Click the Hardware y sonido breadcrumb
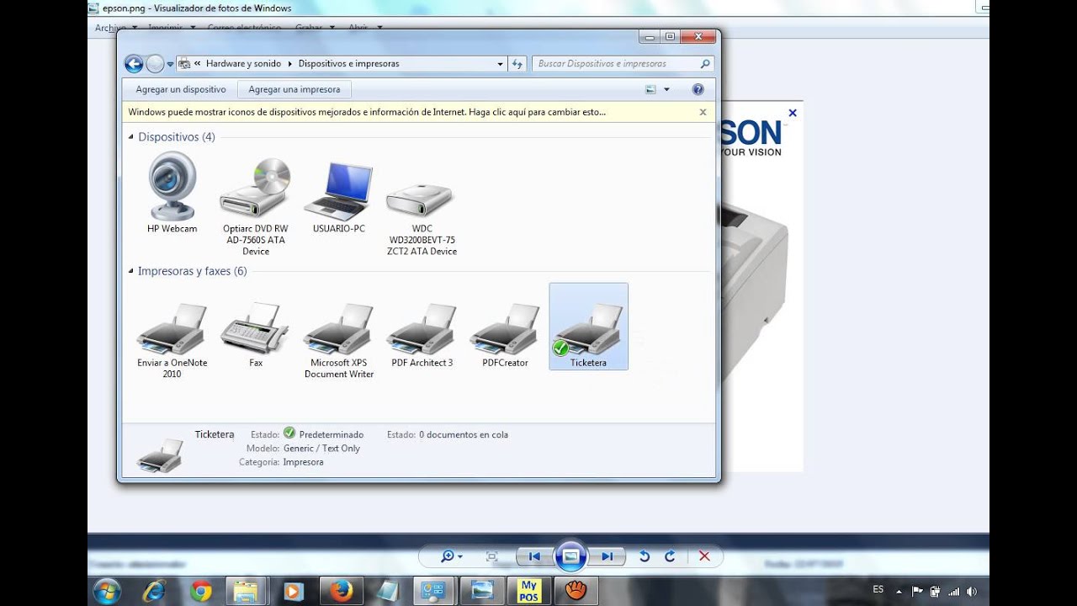Screen dimensions: 1077x606 click(243, 64)
